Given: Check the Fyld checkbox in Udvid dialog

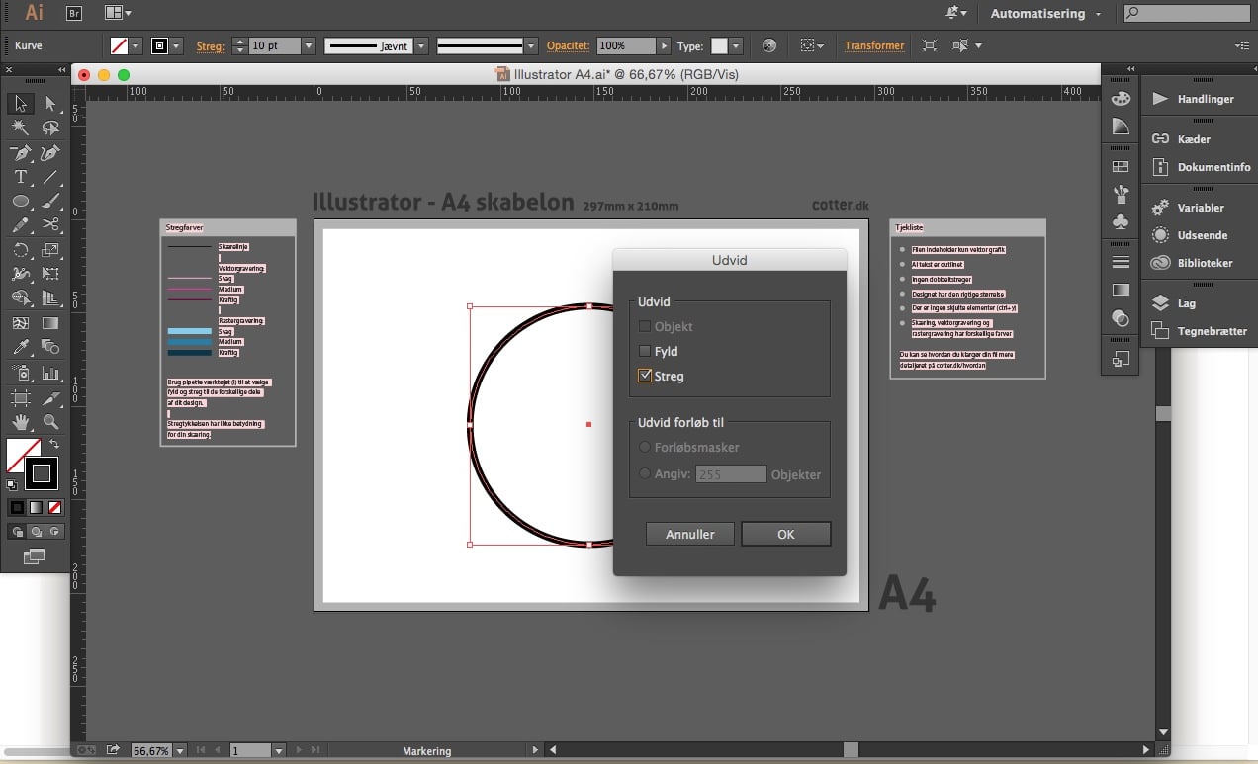Looking at the screenshot, I should 645,351.
